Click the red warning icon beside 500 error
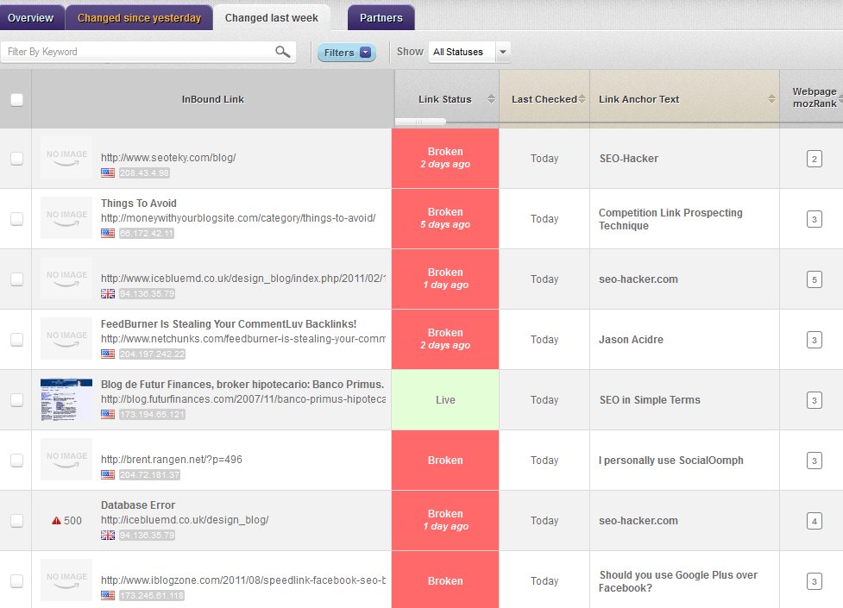The height and width of the screenshot is (608, 843). coord(56,521)
